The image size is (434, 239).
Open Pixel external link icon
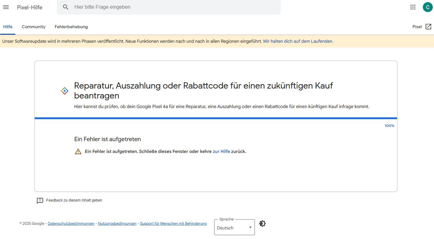tap(428, 27)
